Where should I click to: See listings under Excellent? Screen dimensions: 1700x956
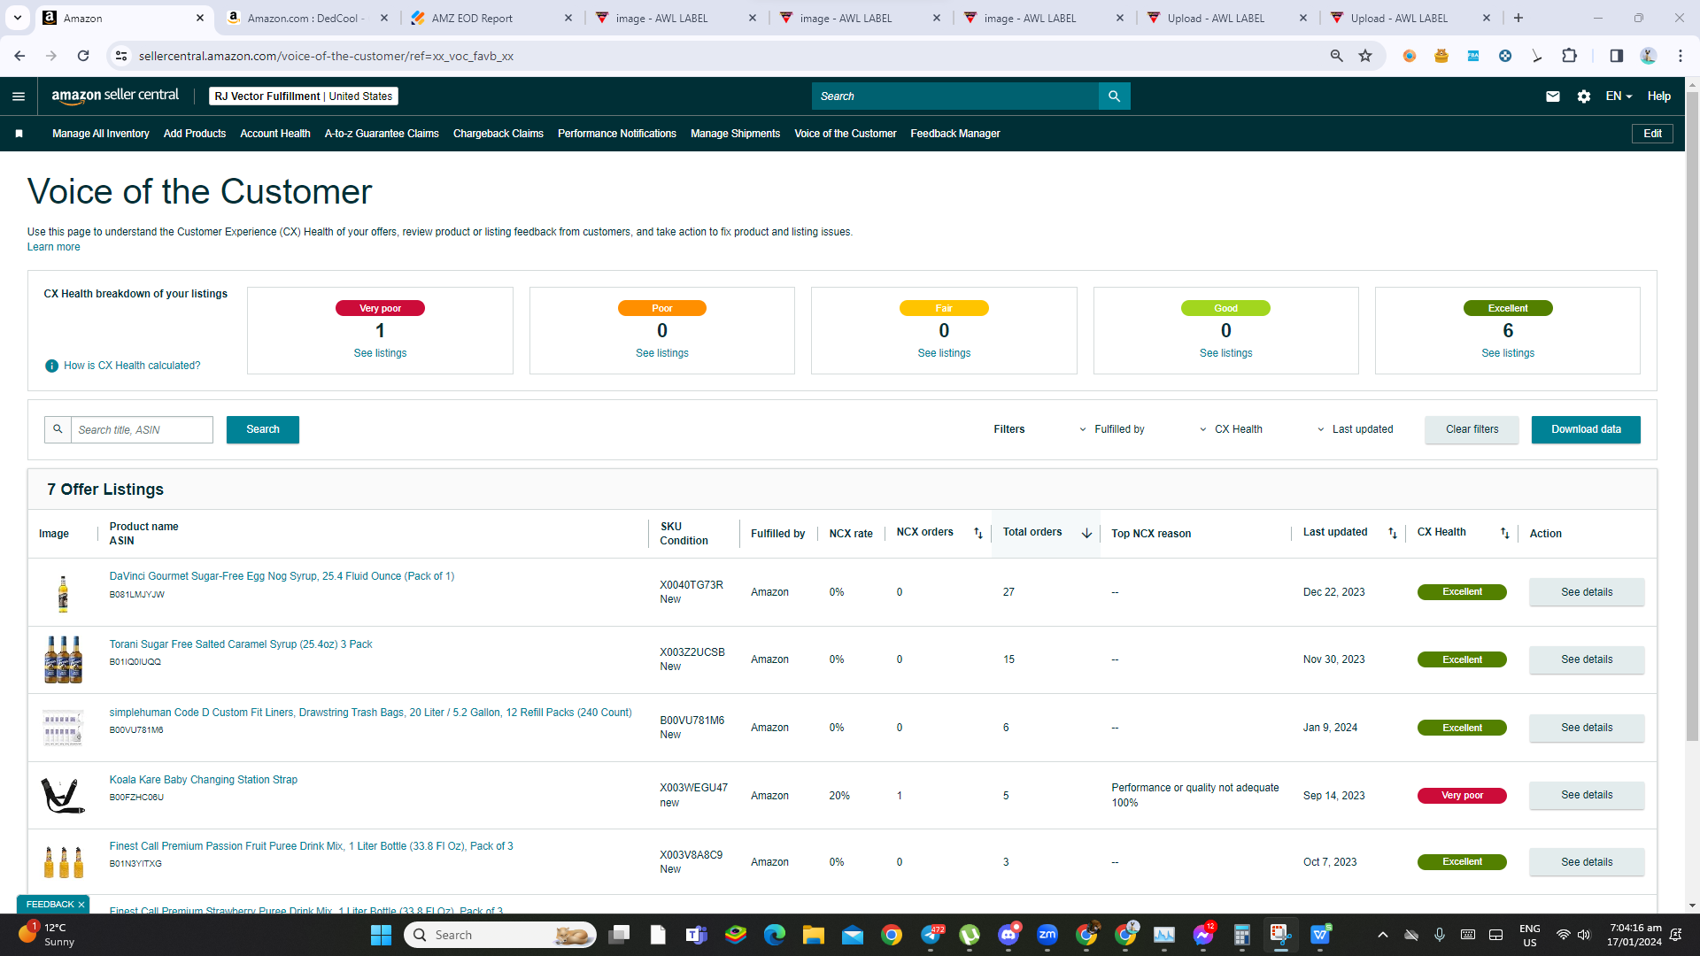tap(1508, 353)
